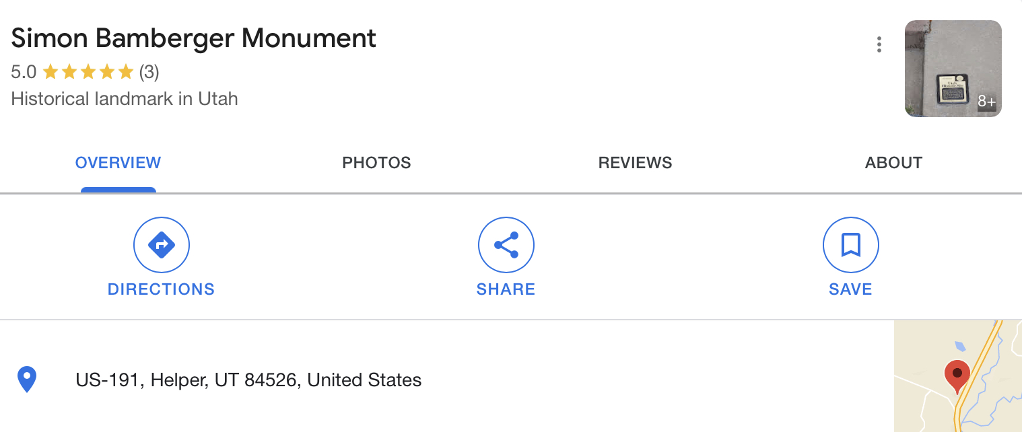
Task: Click the DIRECTIONS text label
Action: (161, 289)
